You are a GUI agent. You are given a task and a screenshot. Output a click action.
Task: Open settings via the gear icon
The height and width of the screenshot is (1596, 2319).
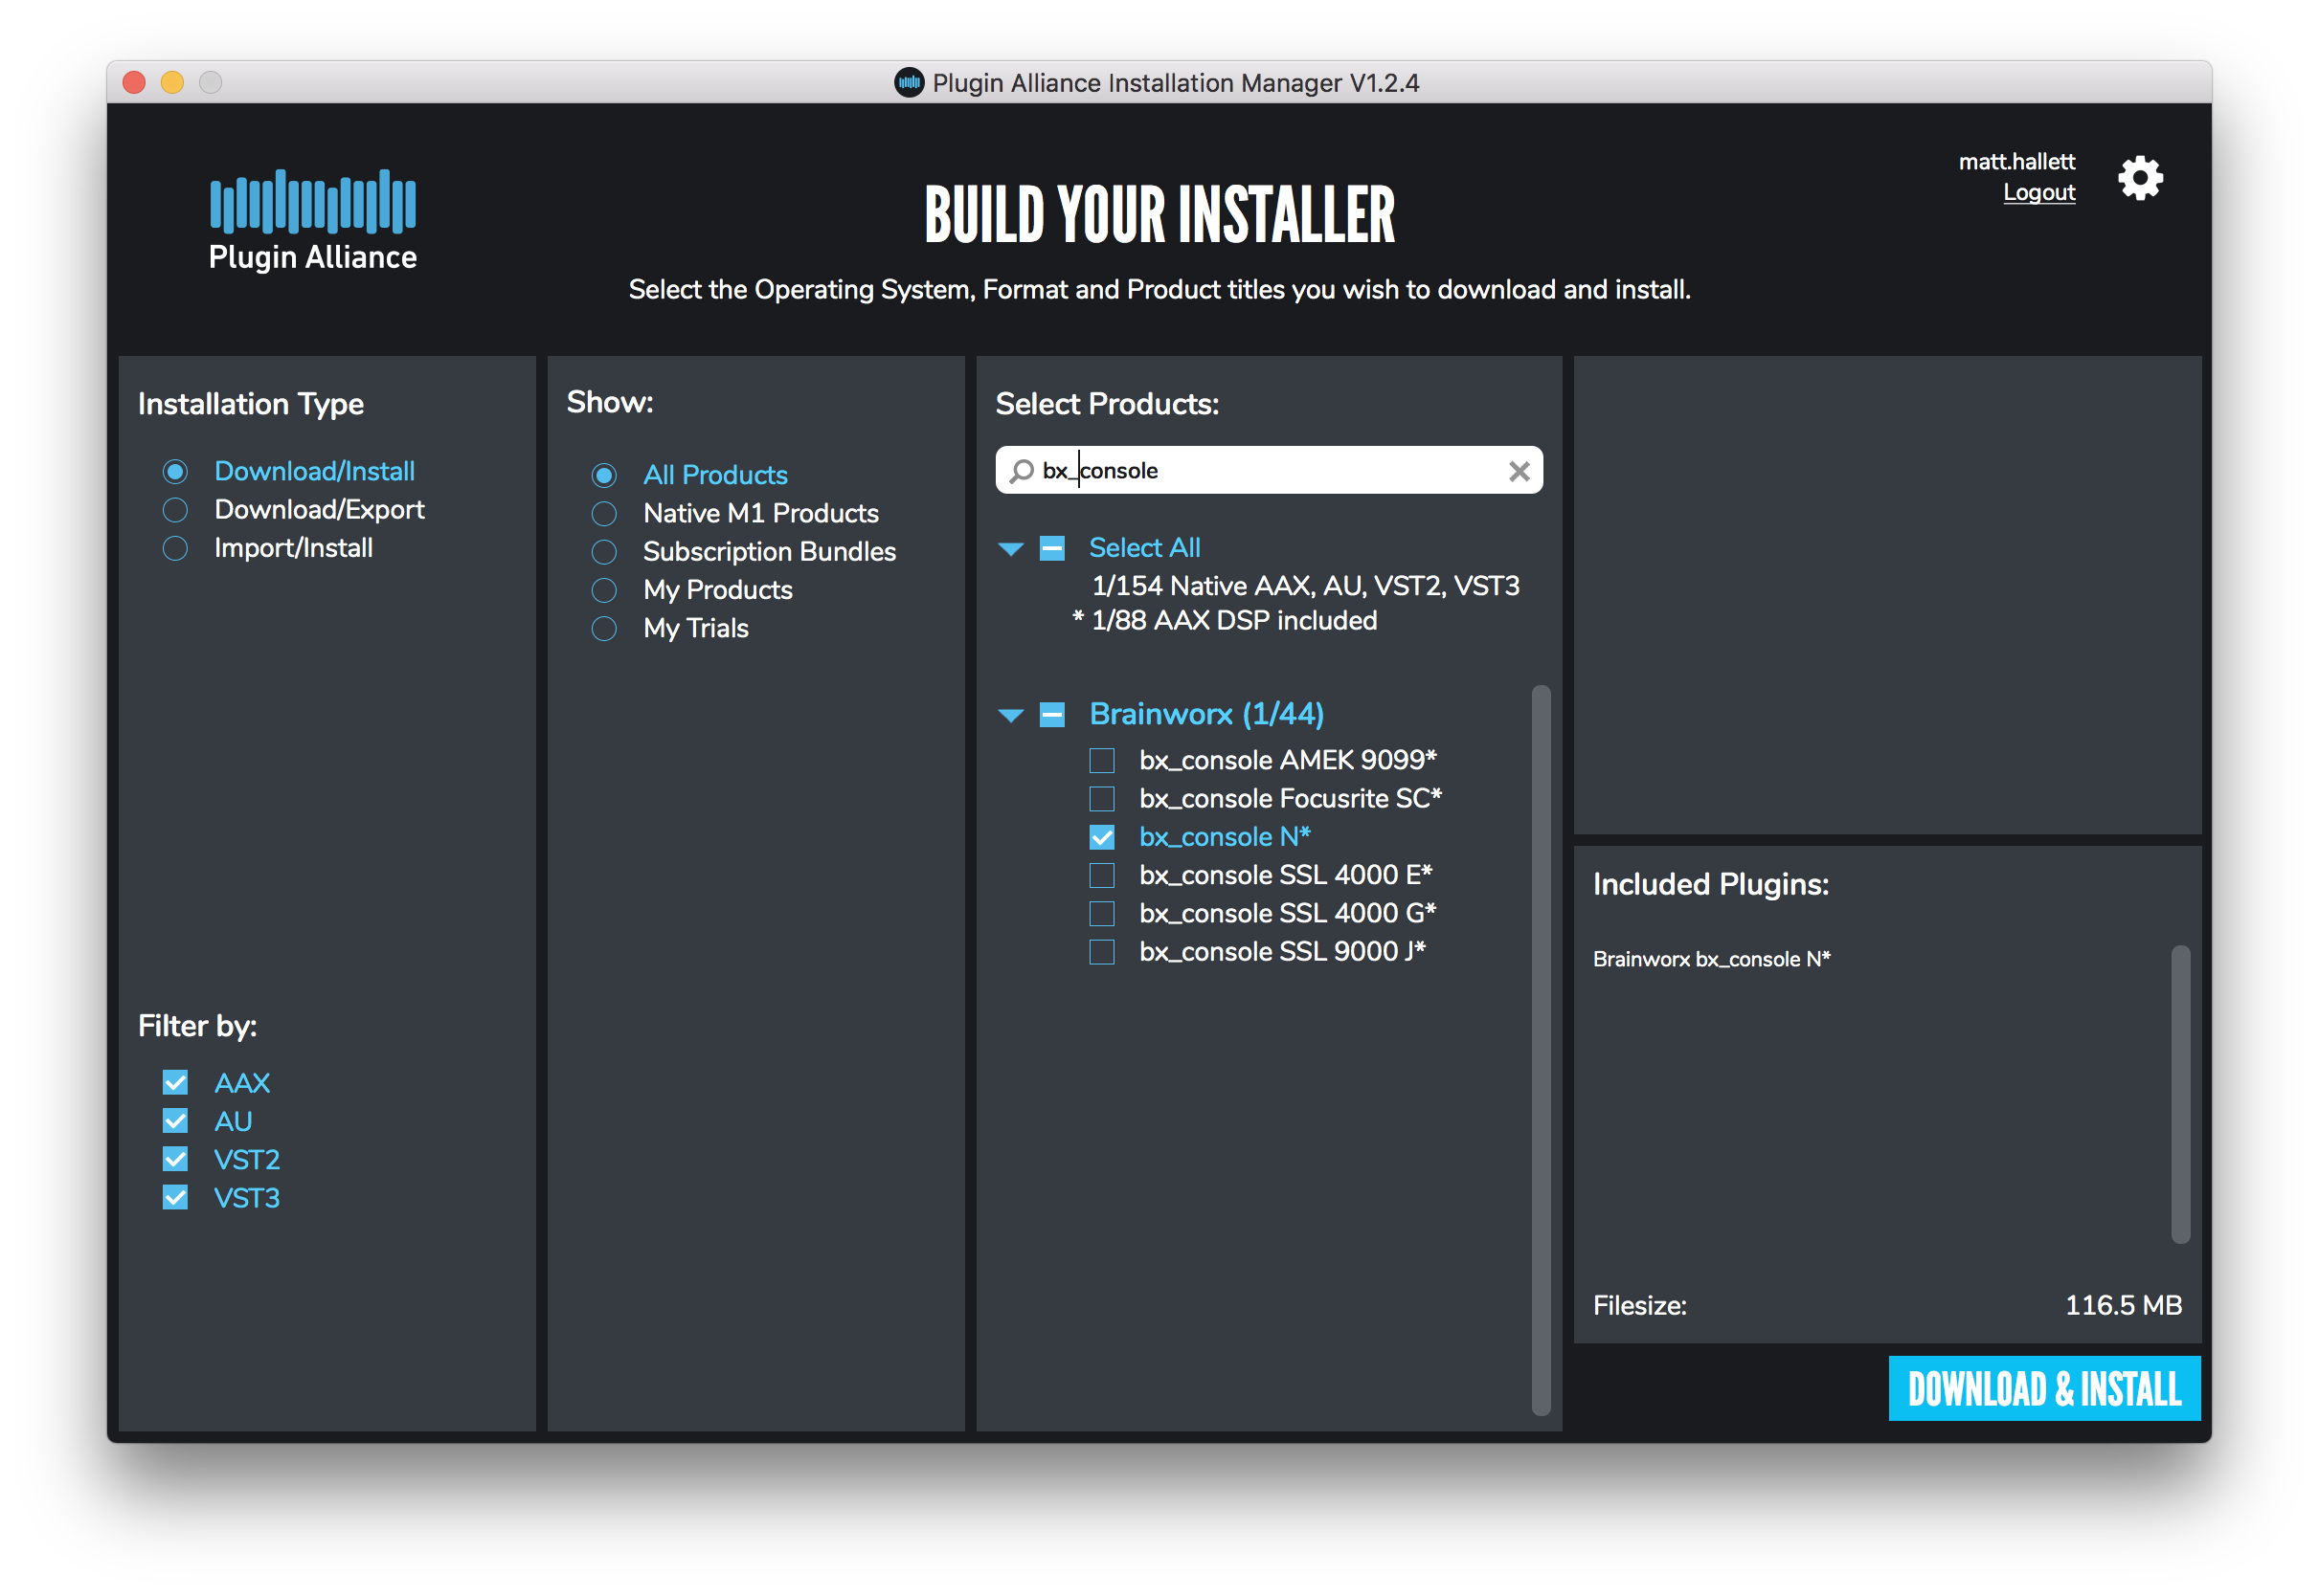point(2139,178)
